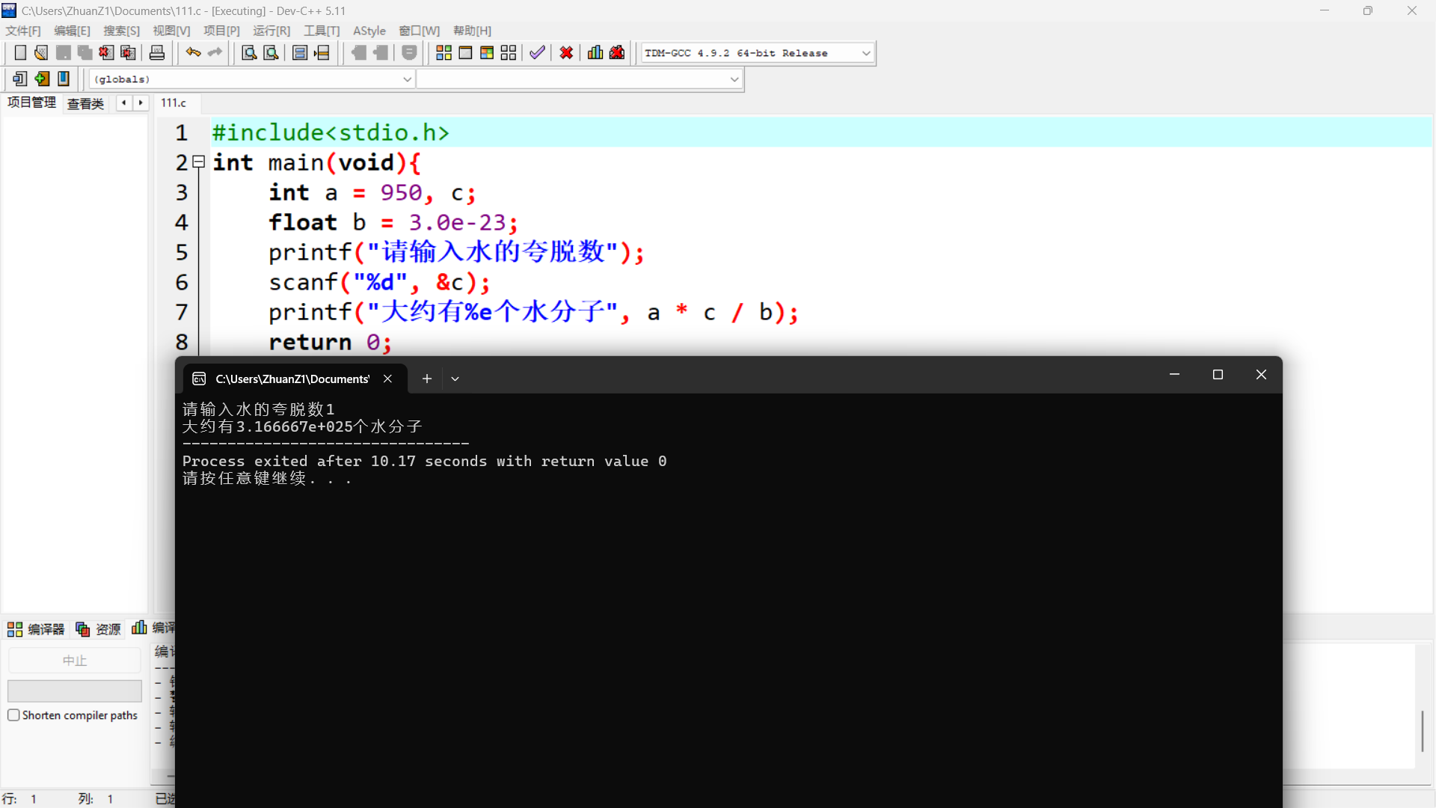Switch to the 查看类 tab
1436x808 pixels.
click(x=85, y=103)
